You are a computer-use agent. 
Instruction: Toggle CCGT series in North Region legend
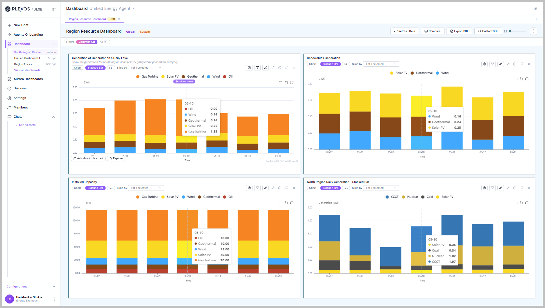click(x=392, y=197)
